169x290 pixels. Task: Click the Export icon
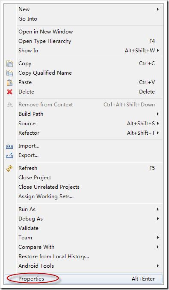[9, 156]
